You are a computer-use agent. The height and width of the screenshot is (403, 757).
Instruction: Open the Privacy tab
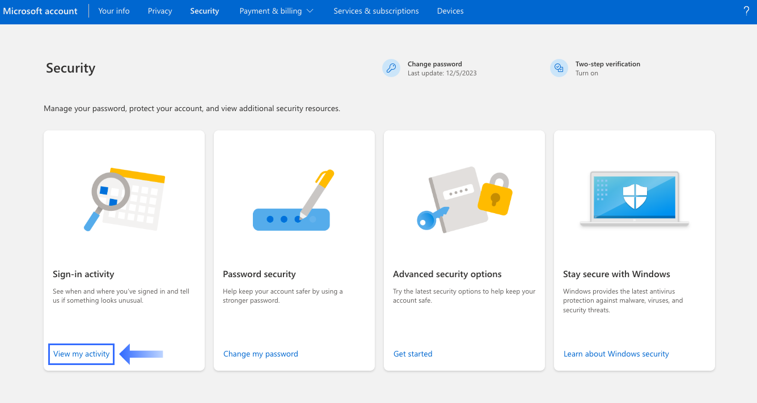coord(160,11)
